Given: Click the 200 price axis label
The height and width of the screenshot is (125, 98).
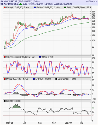Looking at the screenshot, I should (94, 21).
